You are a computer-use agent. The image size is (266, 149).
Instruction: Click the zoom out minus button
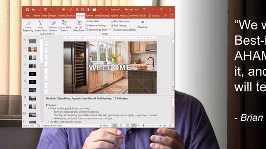point(138,126)
